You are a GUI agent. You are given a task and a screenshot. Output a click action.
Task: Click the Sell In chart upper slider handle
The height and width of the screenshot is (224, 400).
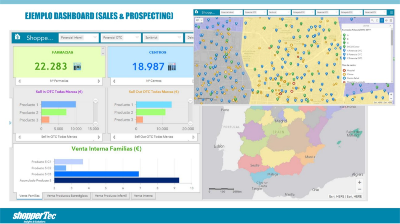[x=96, y=101]
